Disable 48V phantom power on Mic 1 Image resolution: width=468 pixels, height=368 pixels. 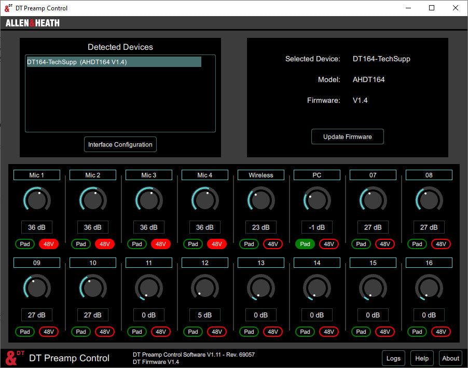[49, 244]
